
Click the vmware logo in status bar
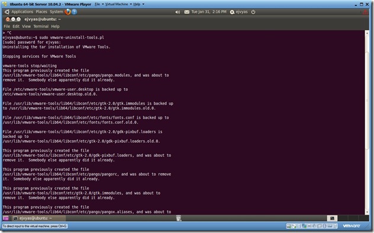352,226
